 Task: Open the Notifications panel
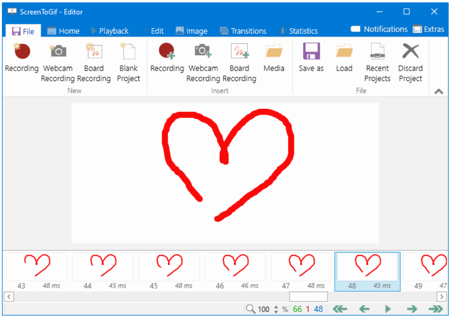tap(379, 29)
